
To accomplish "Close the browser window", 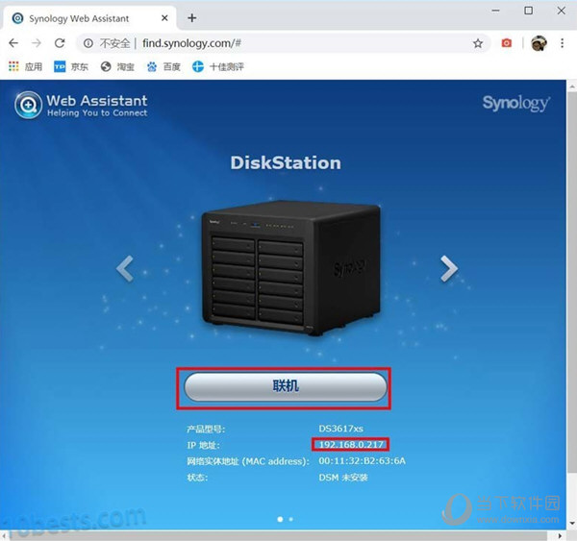I will coord(562,11).
